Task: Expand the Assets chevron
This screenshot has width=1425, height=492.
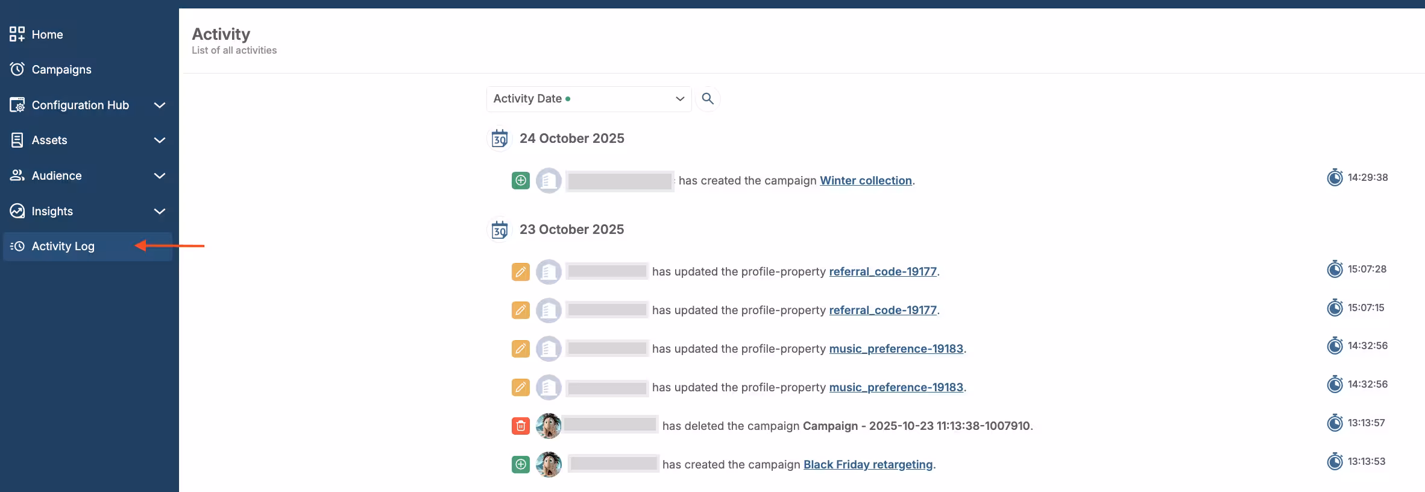Action: coord(160,140)
